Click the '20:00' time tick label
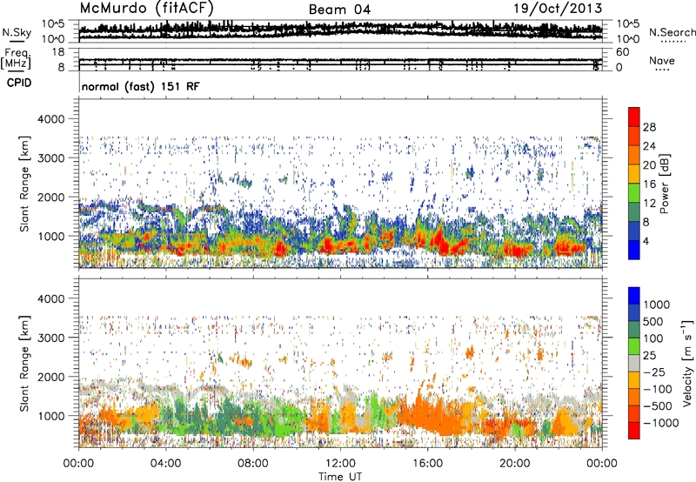The height and width of the screenshot is (482, 696). pos(514,464)
